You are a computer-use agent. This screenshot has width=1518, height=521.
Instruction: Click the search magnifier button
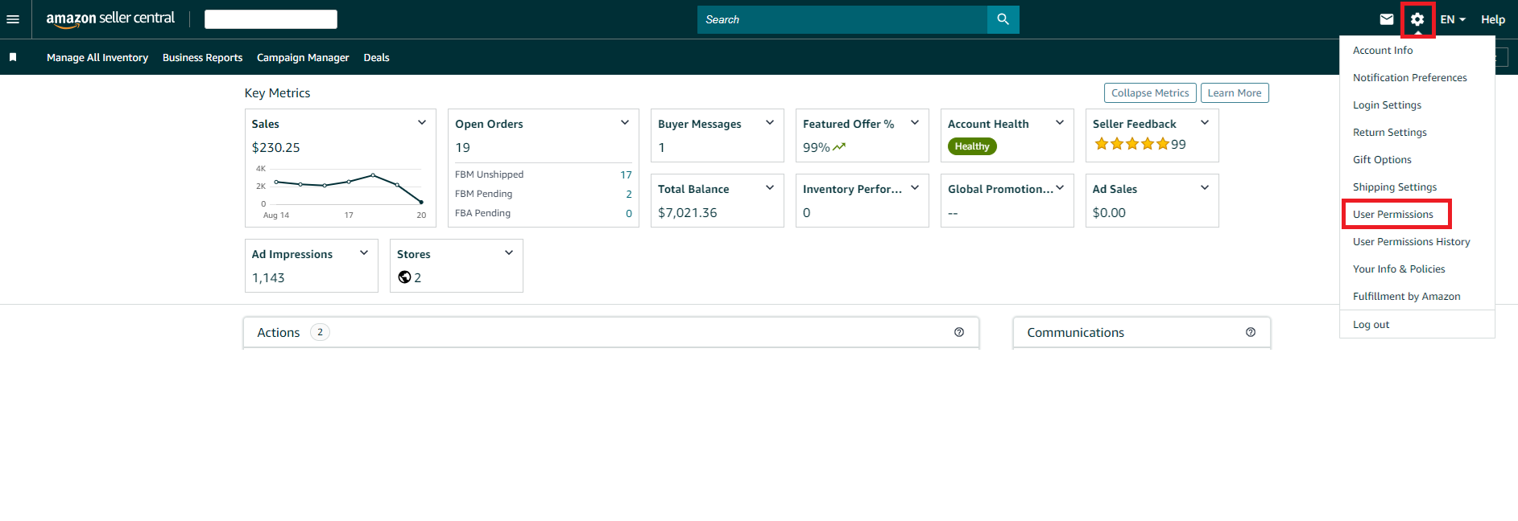(1003, 19)
